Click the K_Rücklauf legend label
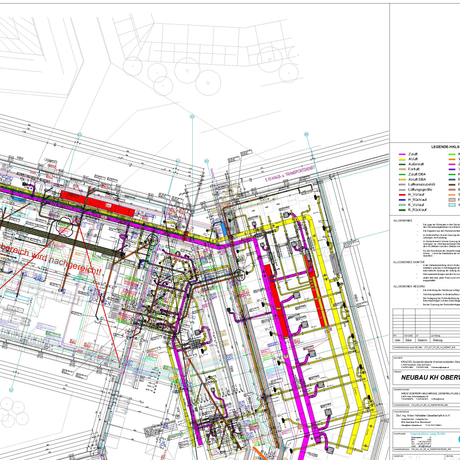Viewport: 460px width, 460px height. 417,209
